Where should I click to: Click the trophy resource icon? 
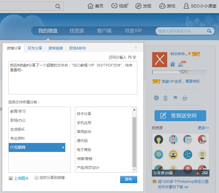pyautogui.click(x=202, y=155)
